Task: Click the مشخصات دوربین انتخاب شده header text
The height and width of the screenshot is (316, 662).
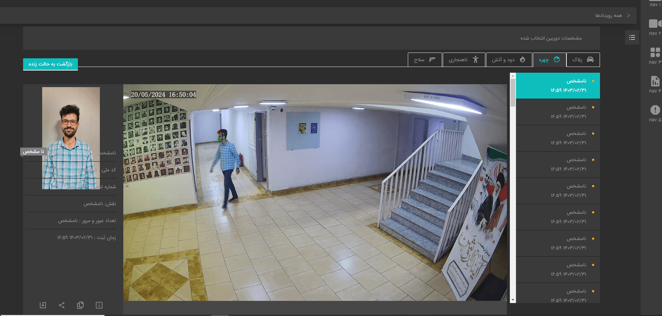Action: (551, 38)
